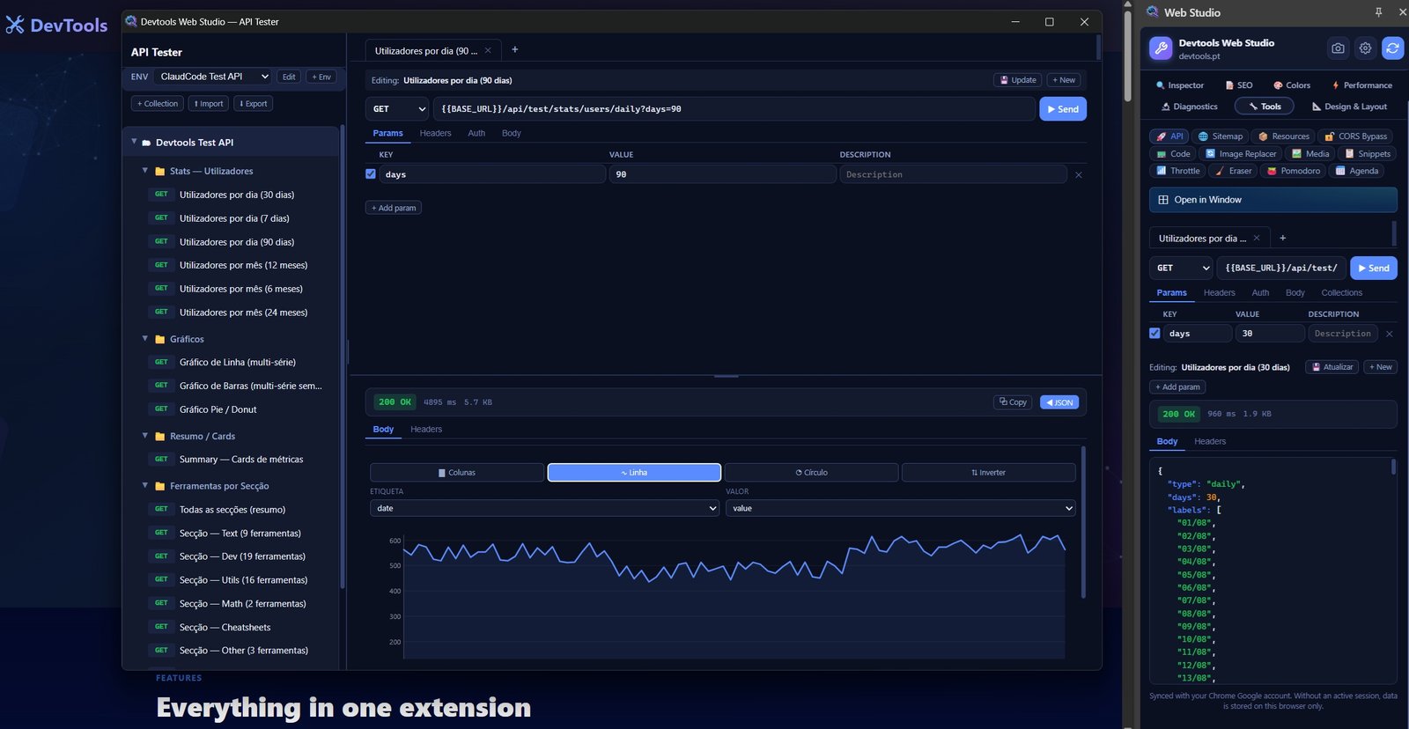Viewport: 1409px width, 729px height.
Task: Open the Media tool
Action: 1309,154
